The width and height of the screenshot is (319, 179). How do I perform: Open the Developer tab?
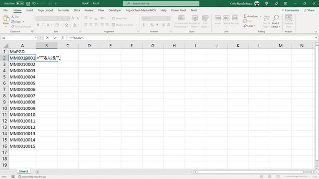[115, 10]
